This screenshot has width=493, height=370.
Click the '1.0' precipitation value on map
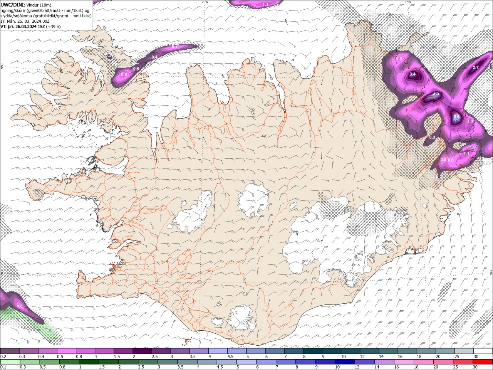pyautogui.click(x=473, y=147)
